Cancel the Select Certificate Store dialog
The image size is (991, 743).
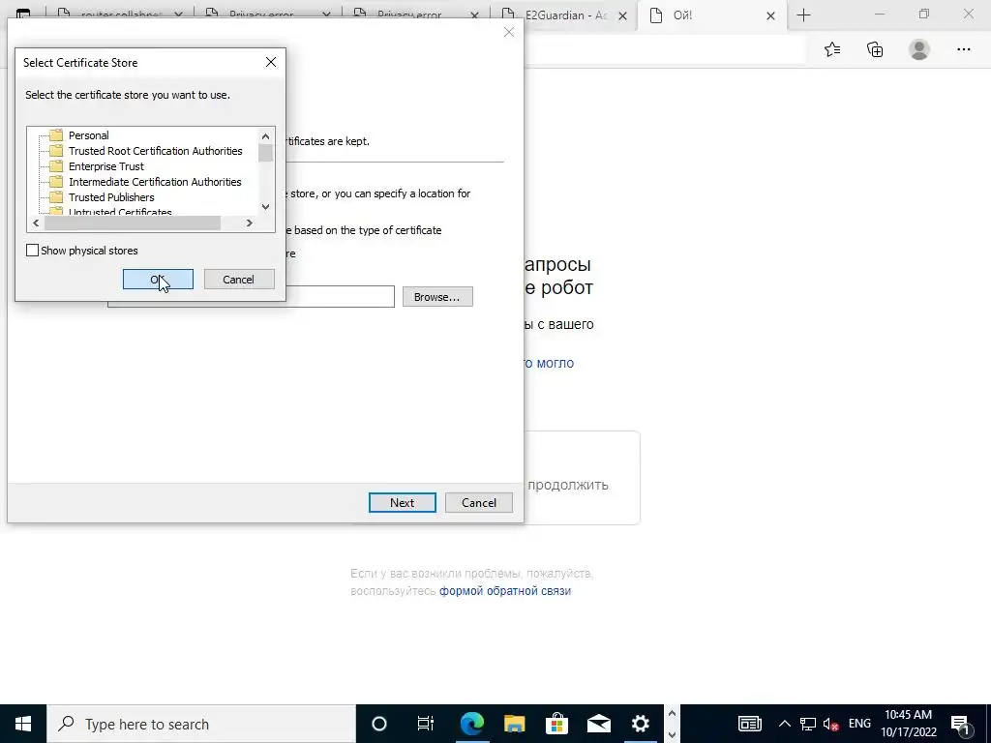(x=239, y=280)
